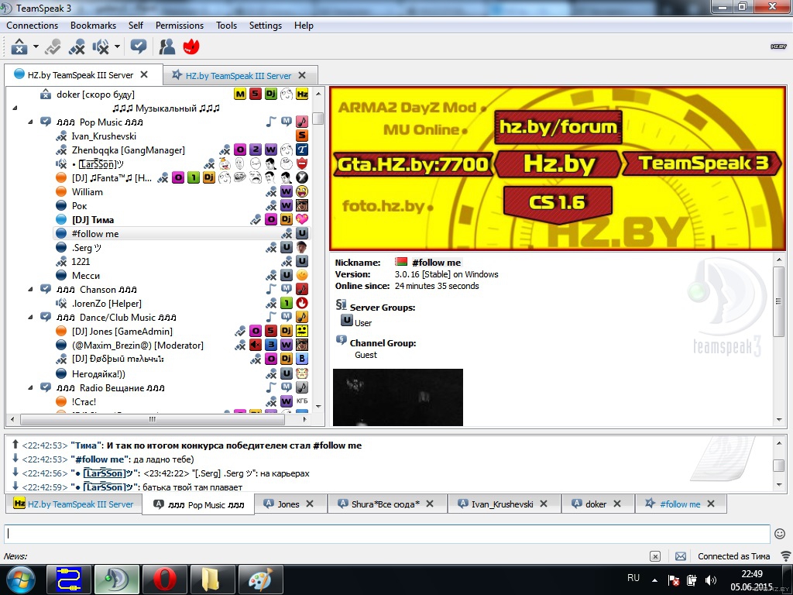Toggle Mute Microphone in the toolbar
The height and width of the screenshot is (595, 793).
click(x=77, y=47)
